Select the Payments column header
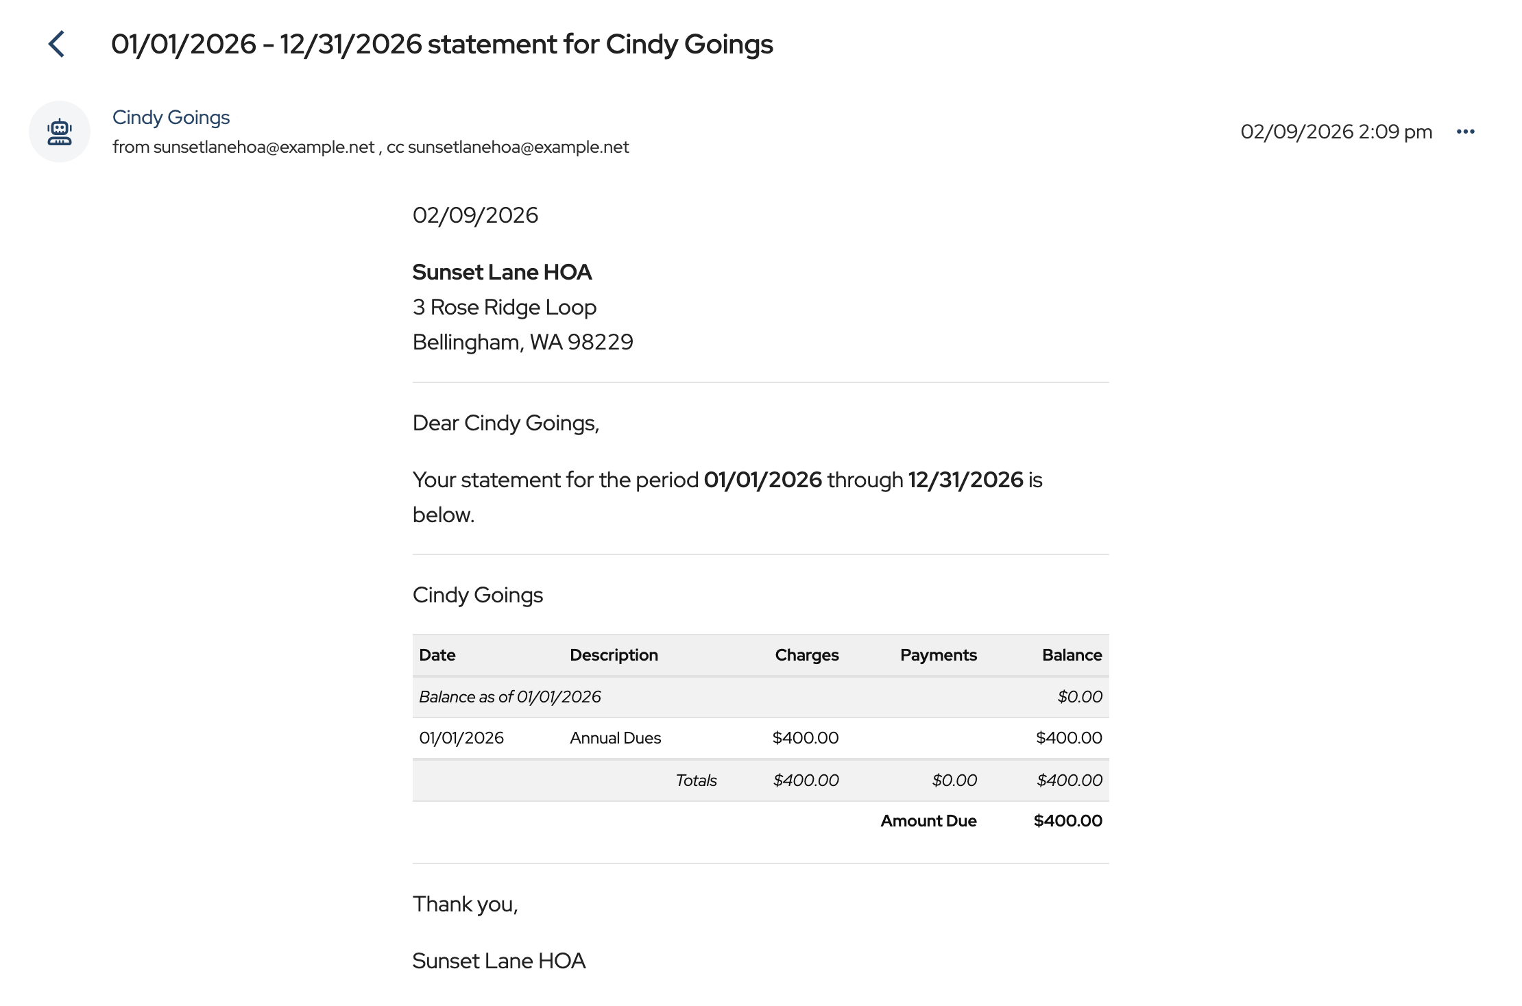This screenshot has width=1522, height=1006. click(x=938, y=655)
